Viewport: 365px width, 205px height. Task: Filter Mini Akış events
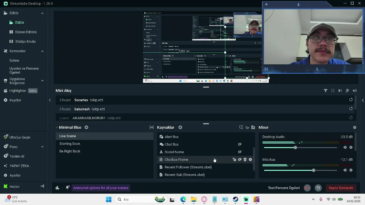(325, 91)
